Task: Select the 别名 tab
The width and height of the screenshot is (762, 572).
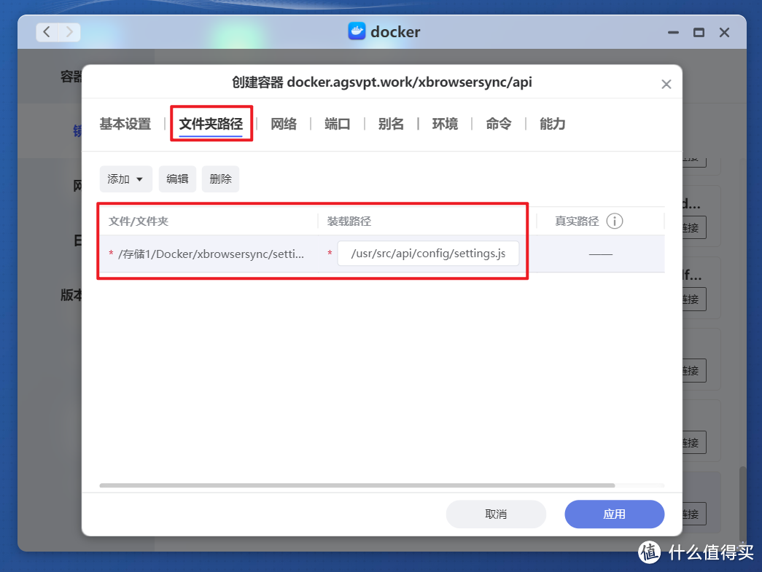Action: pos(391,124)
